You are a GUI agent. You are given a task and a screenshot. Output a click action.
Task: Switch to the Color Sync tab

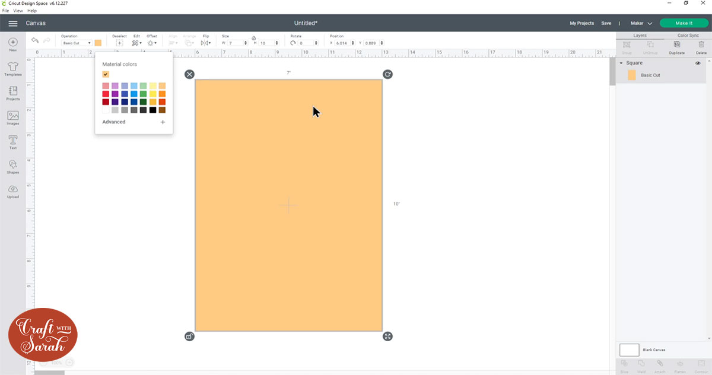tap(687, 35)
